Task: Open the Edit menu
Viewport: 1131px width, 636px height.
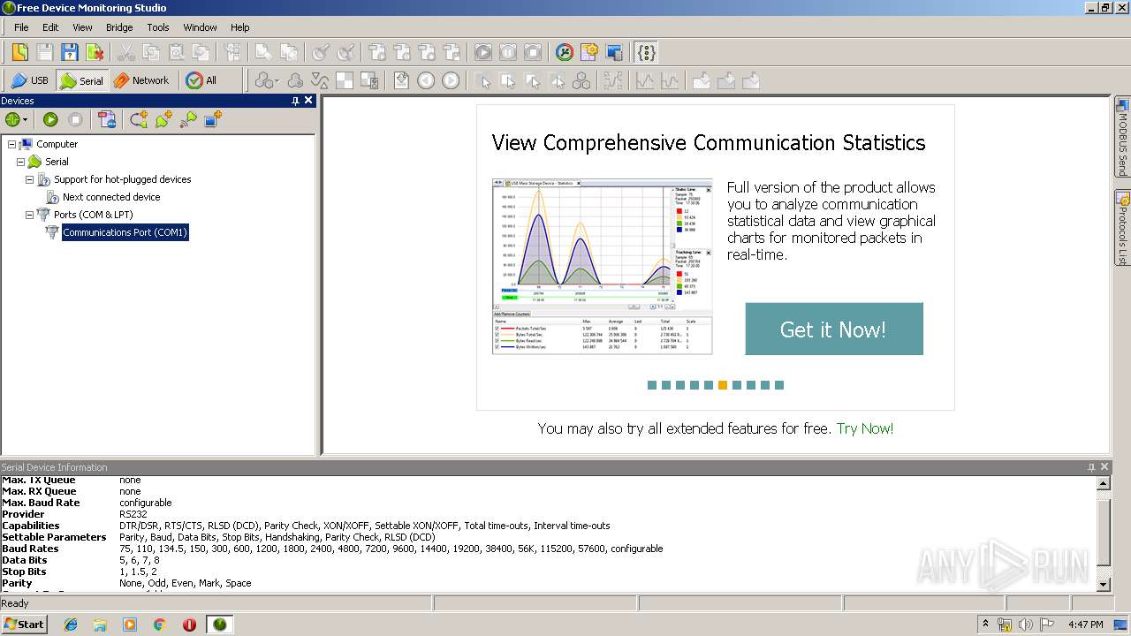Action: click(50, 27)
